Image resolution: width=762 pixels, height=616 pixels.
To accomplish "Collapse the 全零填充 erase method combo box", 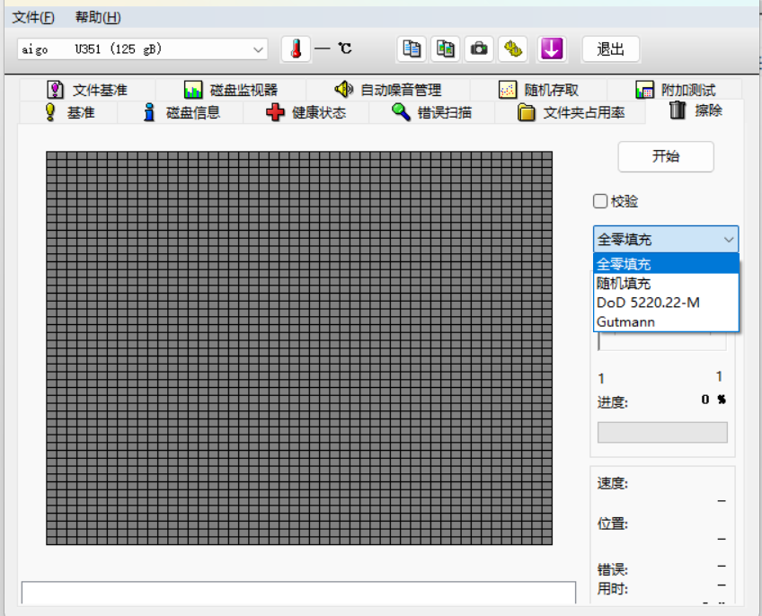I will (x=666, y=239).
